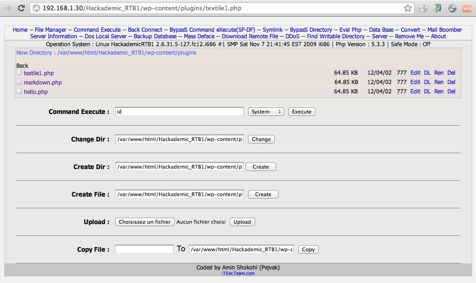This screenshot has height=283, width=476.
Task: Click the Command Execute input field
Action: tap(179, 112)
